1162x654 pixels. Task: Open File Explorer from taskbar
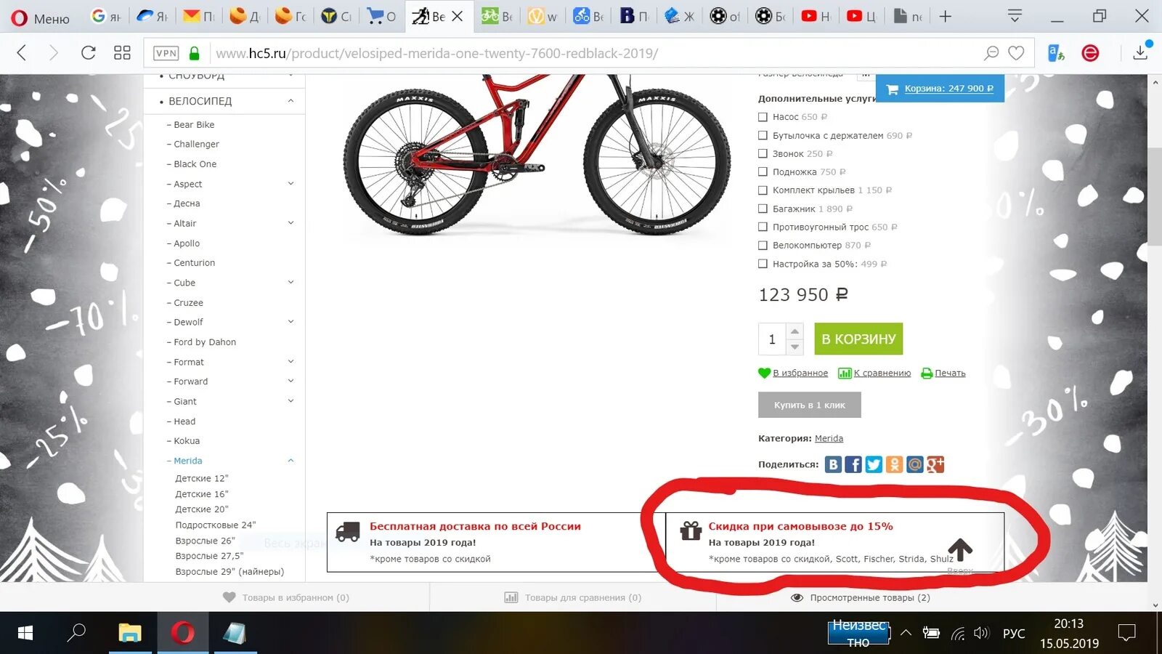(x=130, y=633)
